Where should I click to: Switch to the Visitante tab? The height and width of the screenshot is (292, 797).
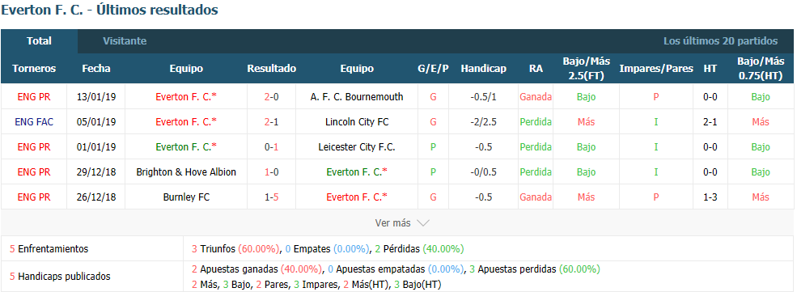[x=125, y=41]
